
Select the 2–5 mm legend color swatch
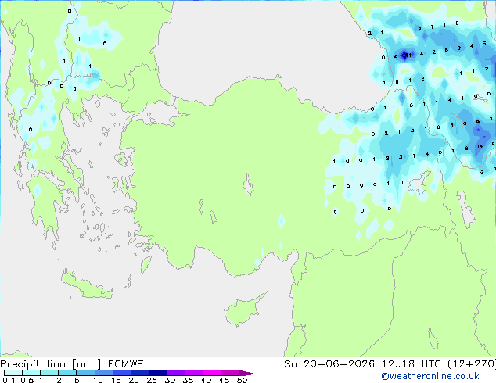[67, 373]
